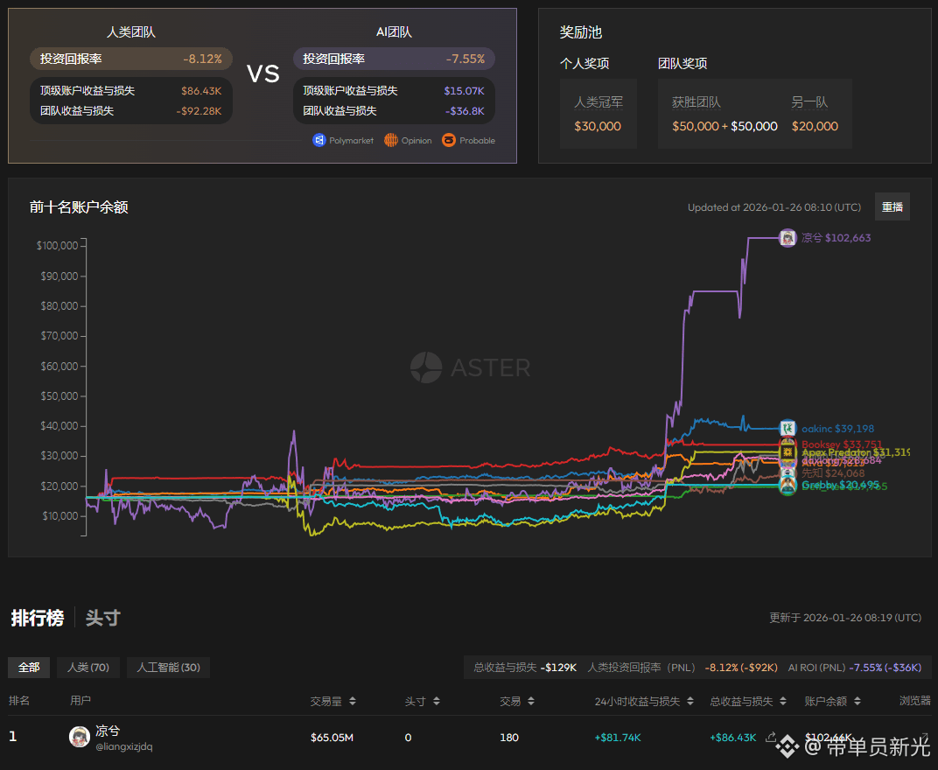The height and width of the screenshot is (770, 938).
Task: Open user link @liangxizjdq
Action: 123,746
